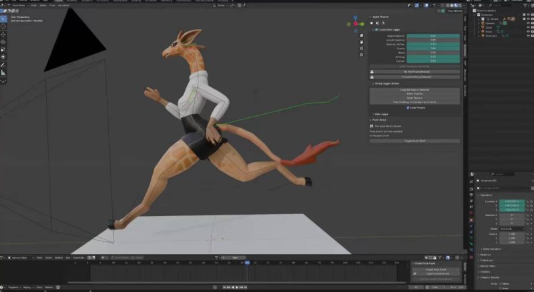Adjust the Gravity slider
The height and width of the screenshot is (292, 534).
(433, 48)
